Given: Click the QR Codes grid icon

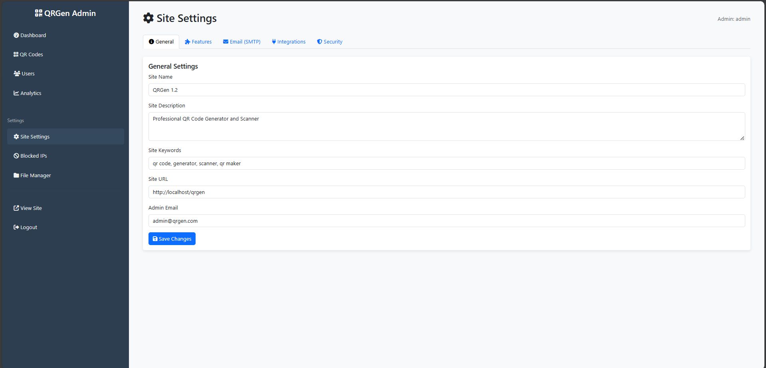Looking at the screenshot, I should (x=16, y=54).
